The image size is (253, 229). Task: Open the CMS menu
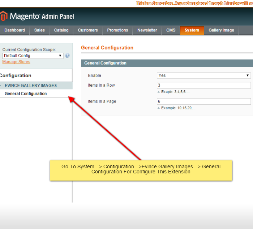tap(171, 30)
